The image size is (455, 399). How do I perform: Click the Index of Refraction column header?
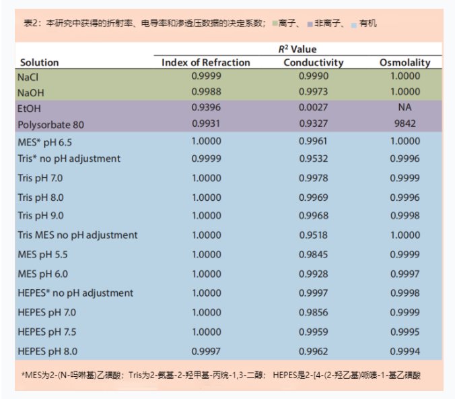(205, 62)
